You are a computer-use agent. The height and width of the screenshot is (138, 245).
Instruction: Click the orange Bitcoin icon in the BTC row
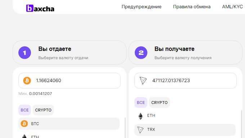(x=24, y=124)
